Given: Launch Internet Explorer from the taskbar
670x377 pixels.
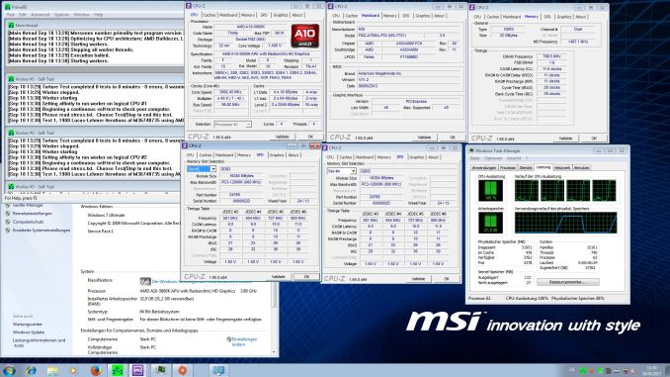Looking at the screenshot, I should 31,370.
